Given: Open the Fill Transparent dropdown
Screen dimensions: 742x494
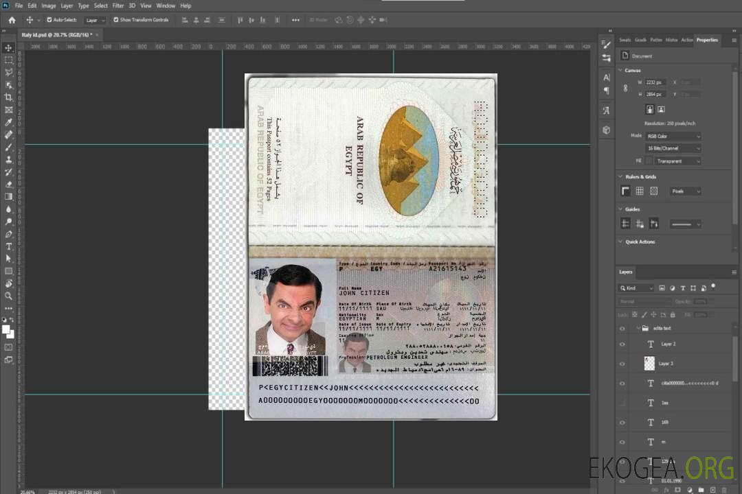Looking at the screenshot, I should [677, 161].
